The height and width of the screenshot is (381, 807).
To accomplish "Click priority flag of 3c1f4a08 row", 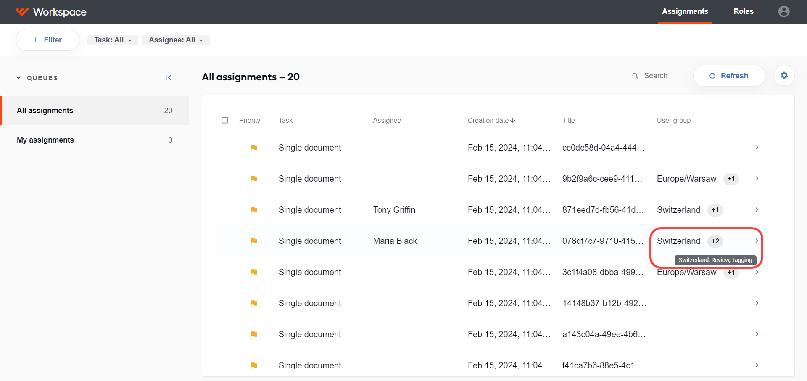I will click(254, 273).
